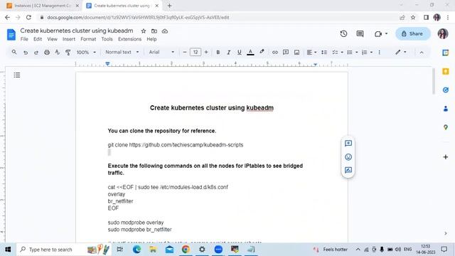
Task: Click the Share button
Action: (x=412, y=33)
